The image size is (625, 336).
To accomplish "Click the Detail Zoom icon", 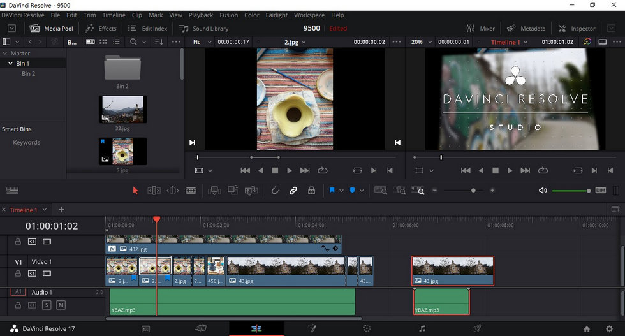I will click(399, 191).
